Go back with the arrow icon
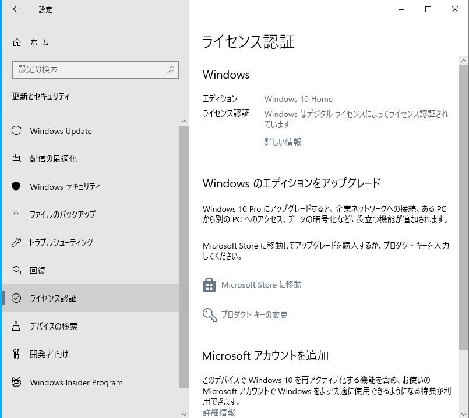Screen dimensions: 469x418 click(x=16, y=9)
